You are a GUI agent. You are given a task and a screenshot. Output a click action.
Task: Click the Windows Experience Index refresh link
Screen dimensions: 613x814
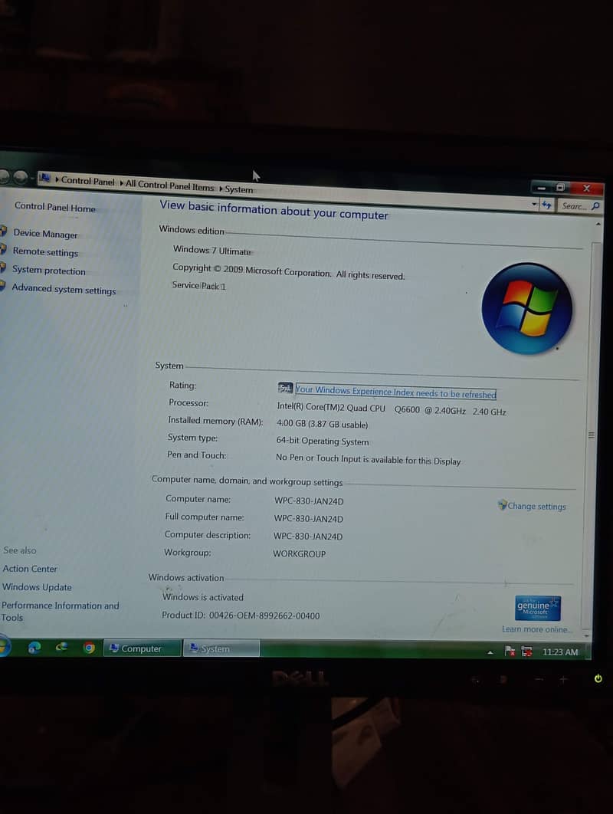click(x=395, y=392)
